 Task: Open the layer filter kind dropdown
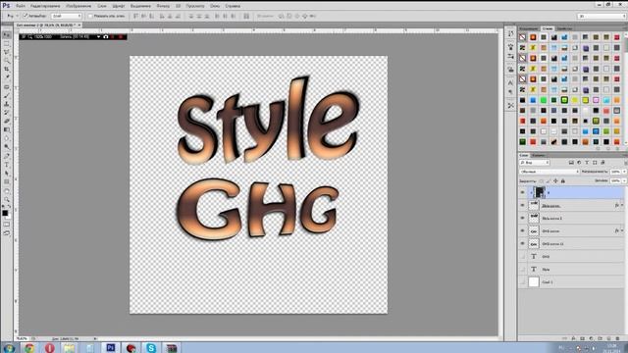click(535, 163)
